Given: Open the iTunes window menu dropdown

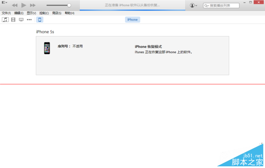Looking at the screenshot, I should point(4,2).
